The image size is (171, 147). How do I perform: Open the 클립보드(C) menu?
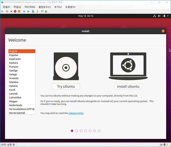[45, 7]
